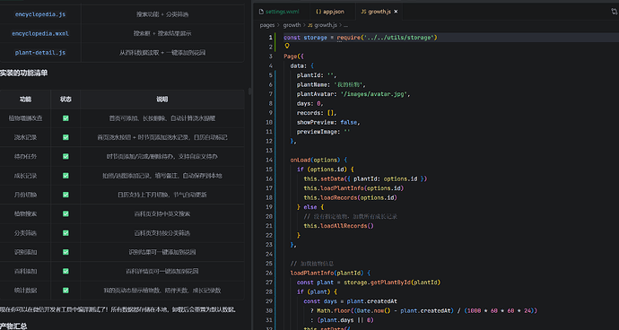
Task: Toggle the 百科添加 status checkmark
Action: (x=65, y=271)
